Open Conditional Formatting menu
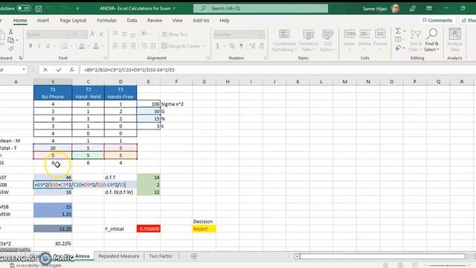 284,40
